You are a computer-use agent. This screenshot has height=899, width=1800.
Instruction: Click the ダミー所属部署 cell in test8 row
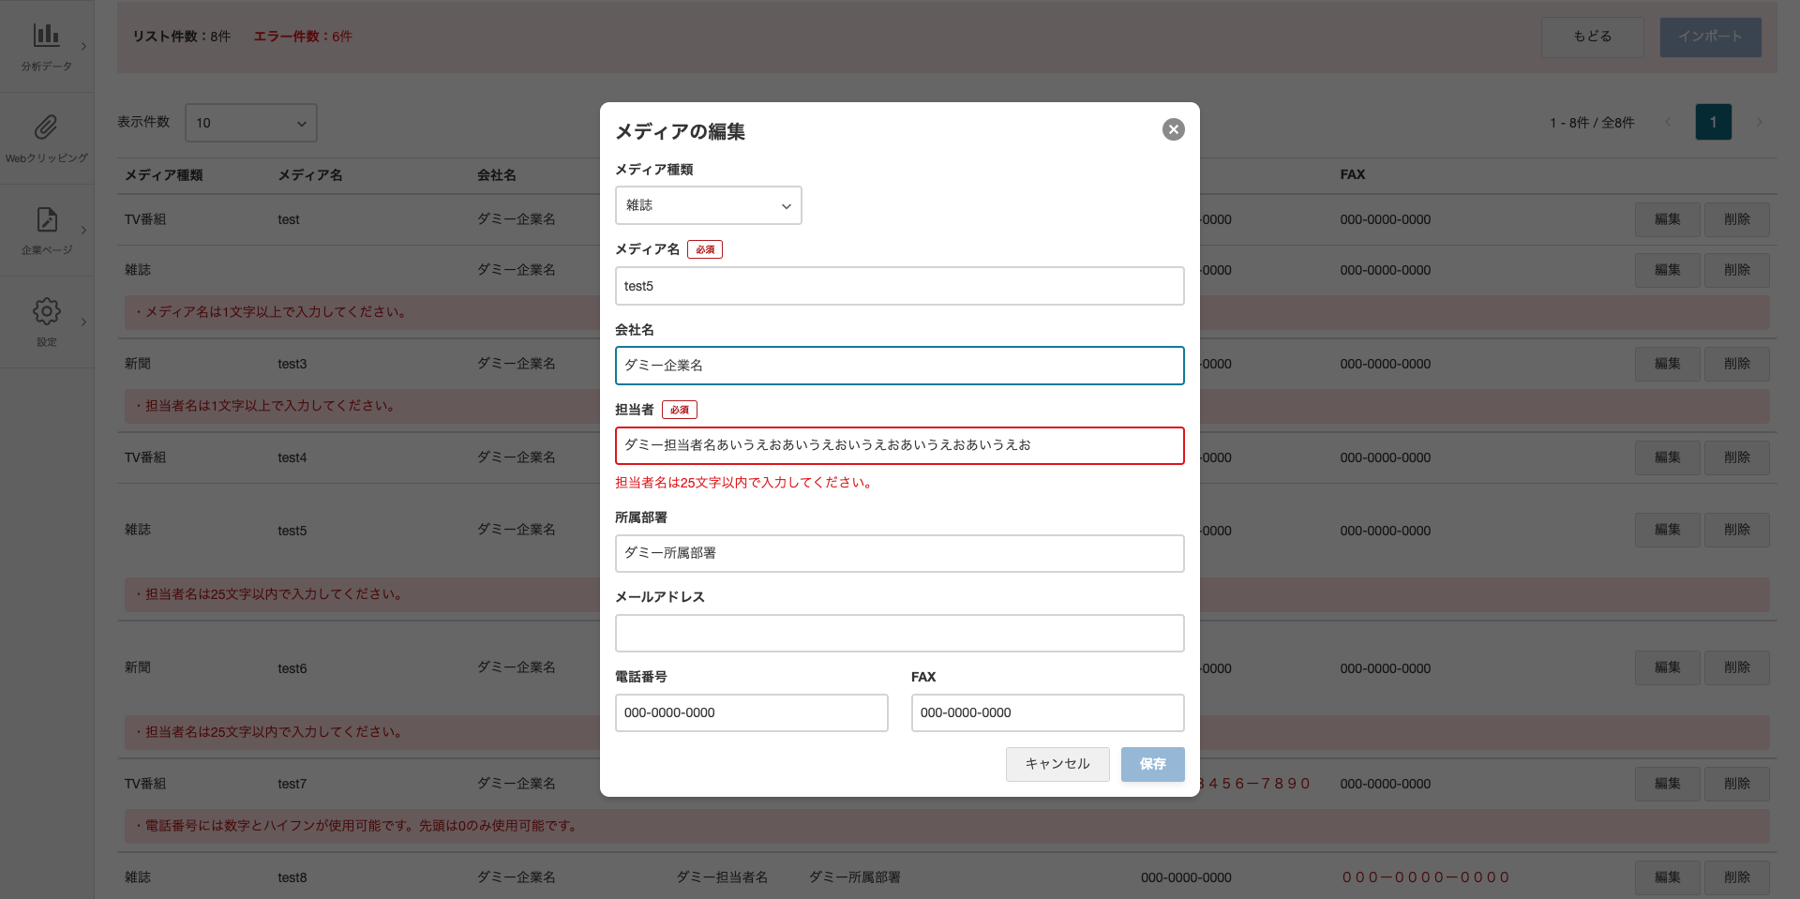[854, 877]
